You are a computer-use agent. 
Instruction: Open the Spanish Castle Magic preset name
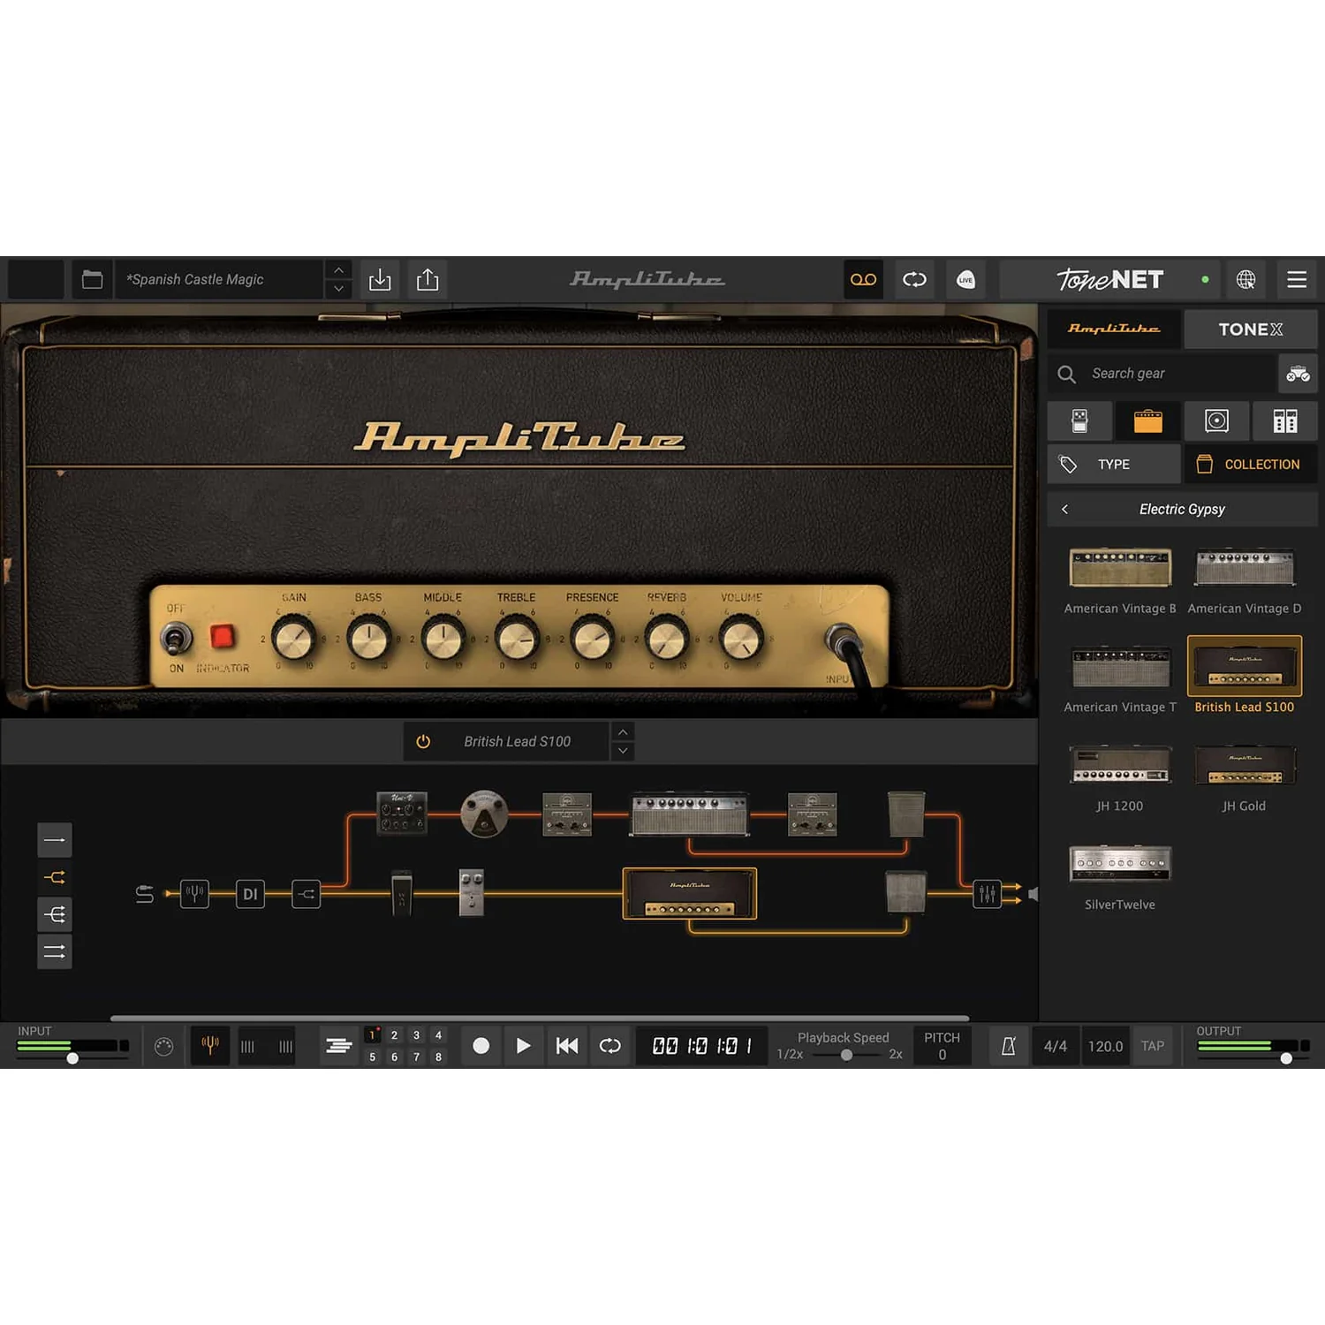tap(219, 280)
